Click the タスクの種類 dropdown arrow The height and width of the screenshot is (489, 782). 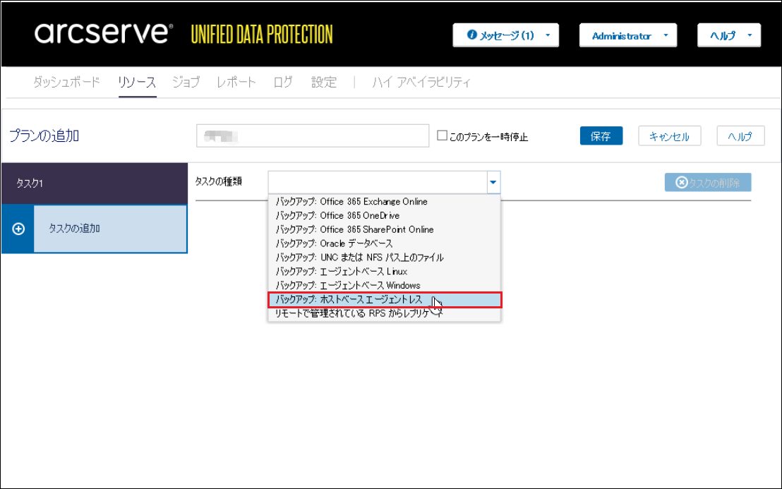click(493, 182)
